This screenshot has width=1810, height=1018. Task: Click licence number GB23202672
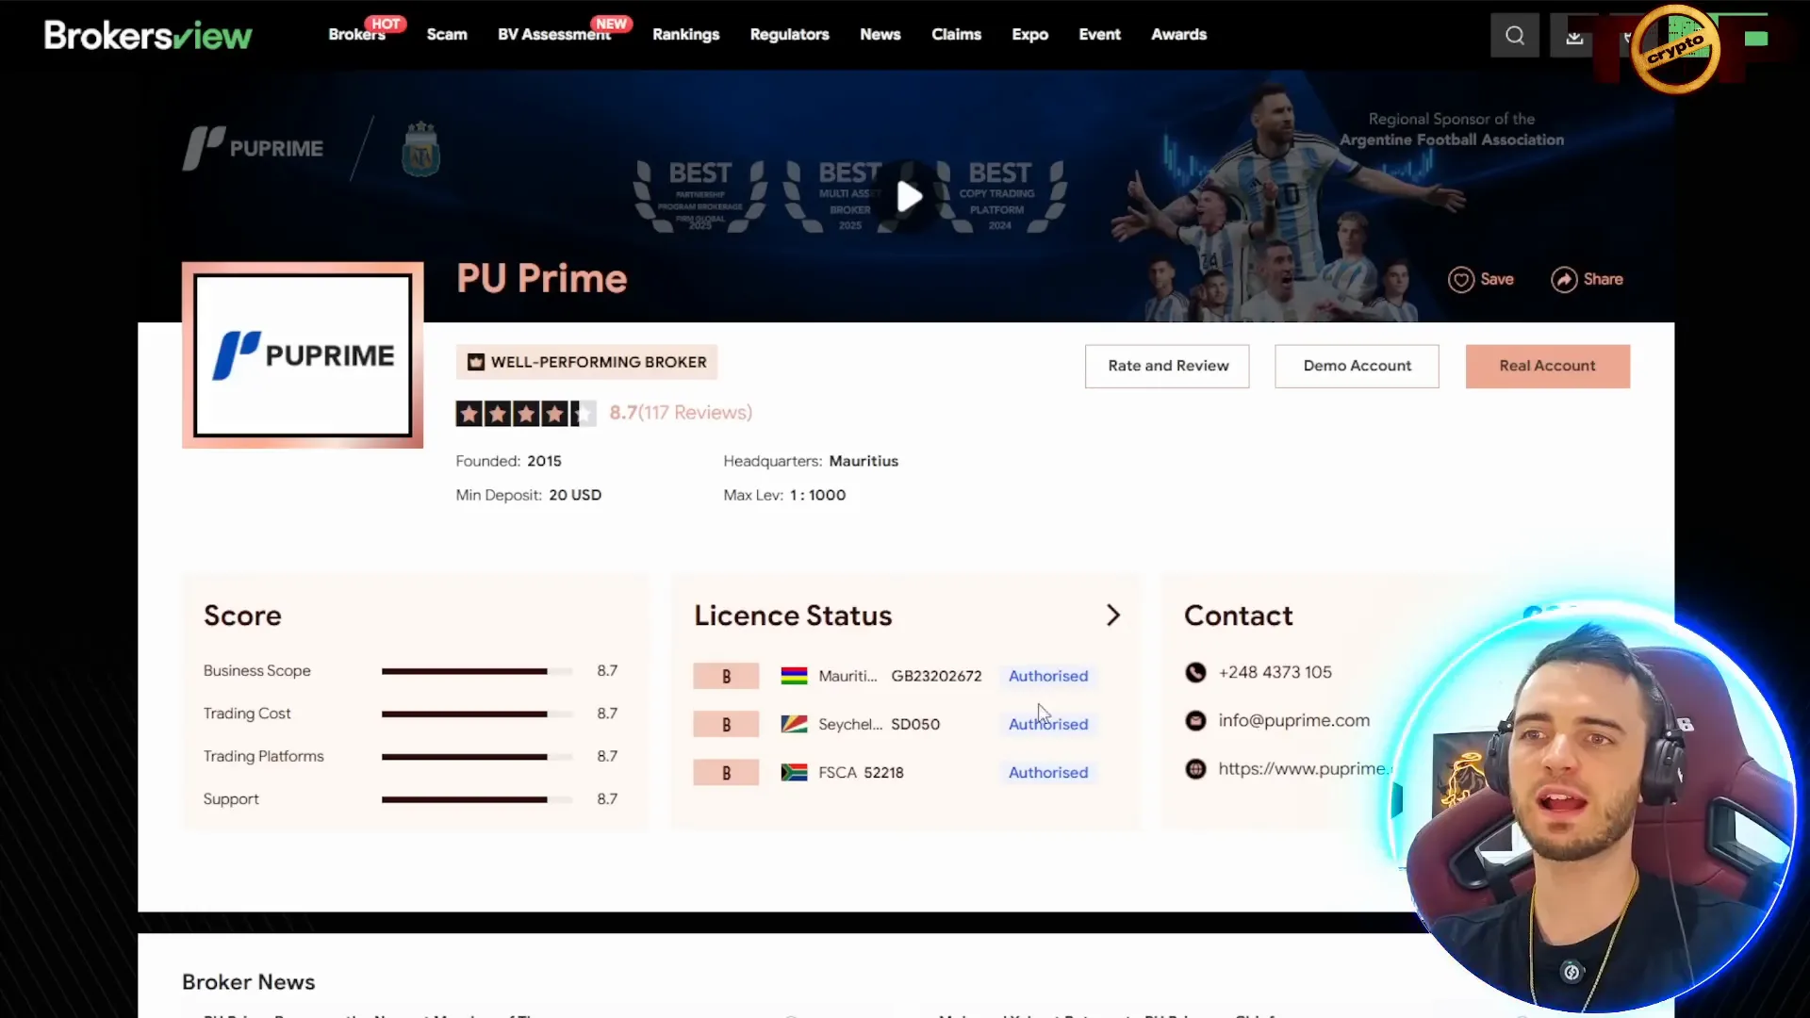click(936, 676)
